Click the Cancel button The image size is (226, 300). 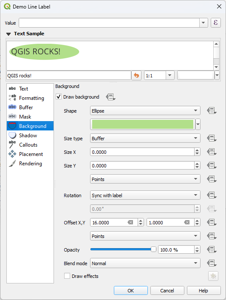167,291
